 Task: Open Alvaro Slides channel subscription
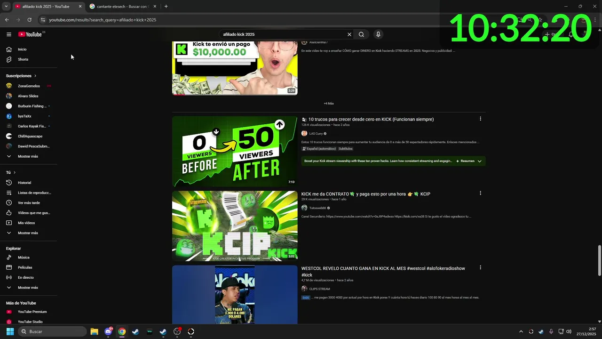(x=28, y=96)
